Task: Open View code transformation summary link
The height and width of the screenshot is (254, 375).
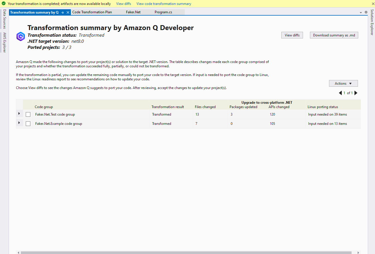Action: [164, 4]
